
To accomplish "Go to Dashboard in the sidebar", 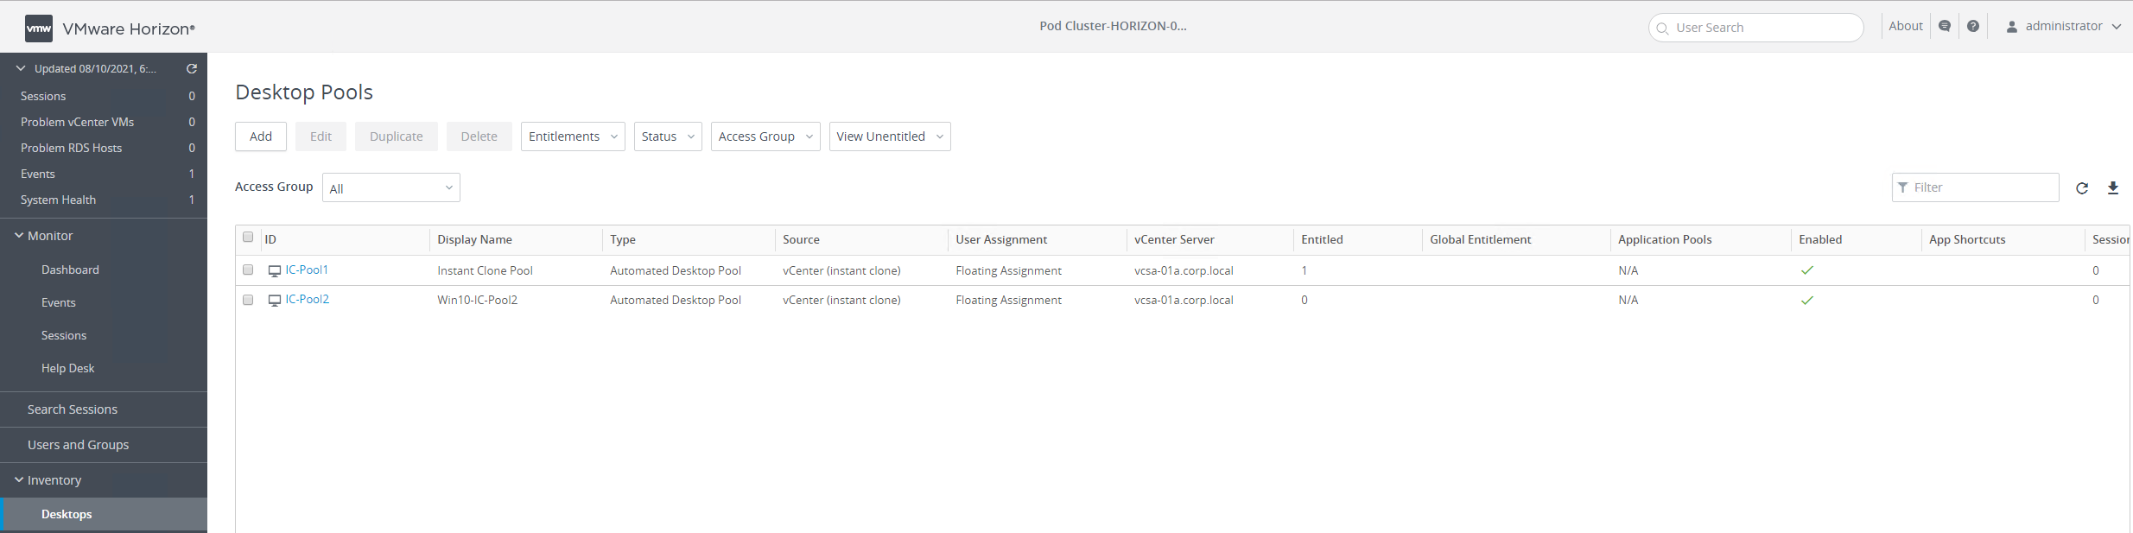I will (x=70, y=270).
